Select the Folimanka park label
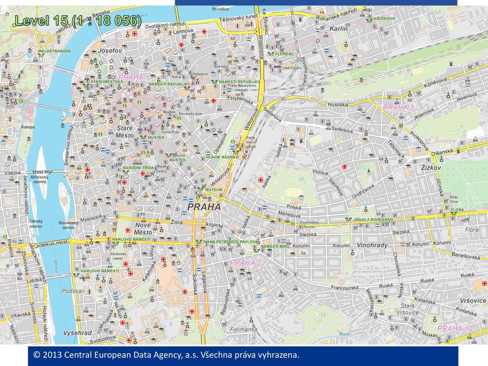 (243, 329)
